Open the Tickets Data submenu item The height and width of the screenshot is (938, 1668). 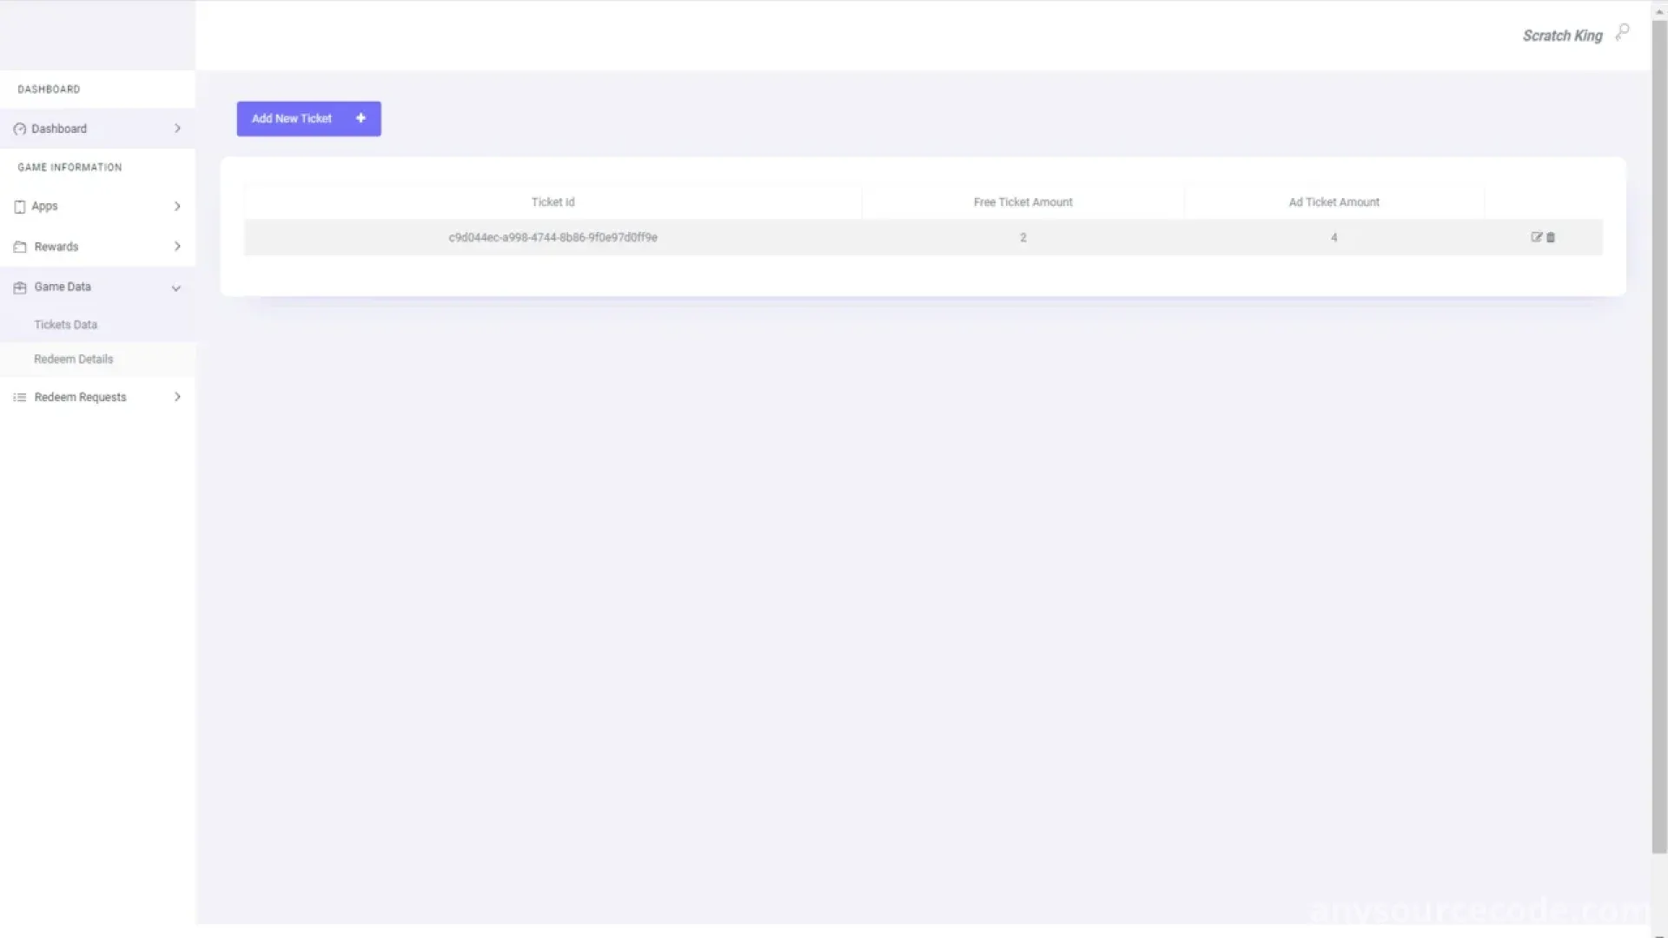click(x=66, y=325)
